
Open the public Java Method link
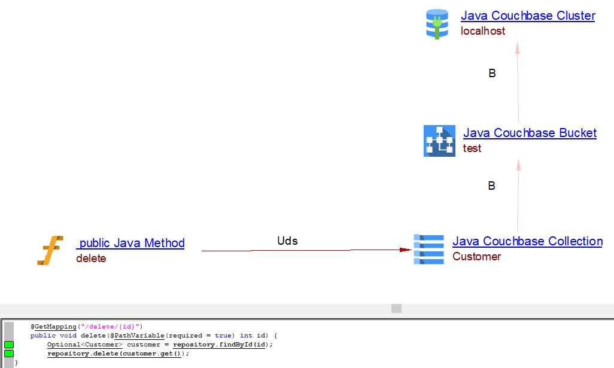coord(131,243)
